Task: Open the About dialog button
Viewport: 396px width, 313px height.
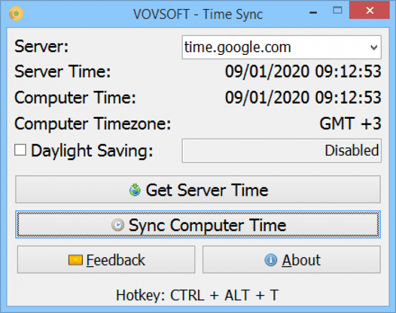Action: click(x=291, y=260)
